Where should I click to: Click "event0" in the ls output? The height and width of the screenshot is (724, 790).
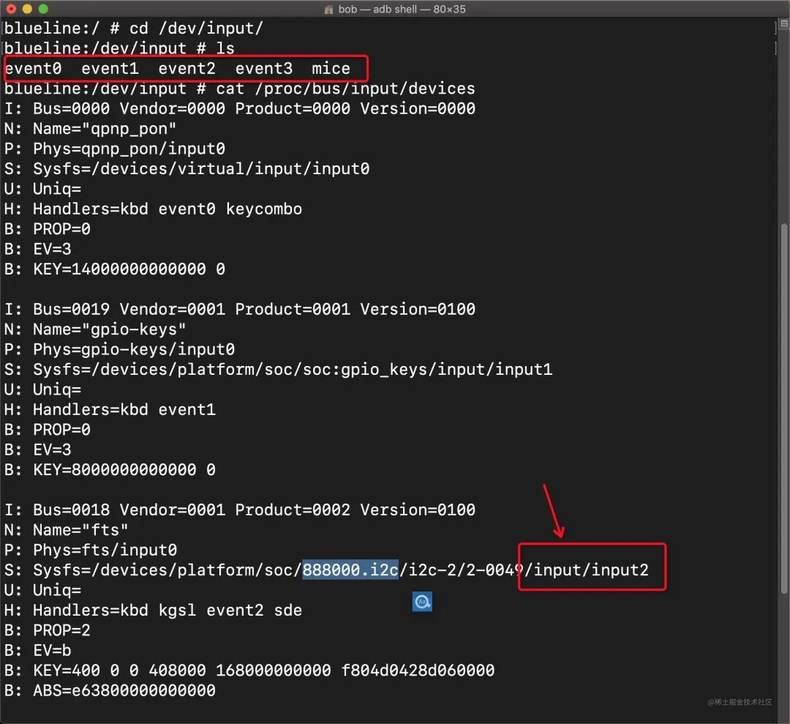point(33,68)
